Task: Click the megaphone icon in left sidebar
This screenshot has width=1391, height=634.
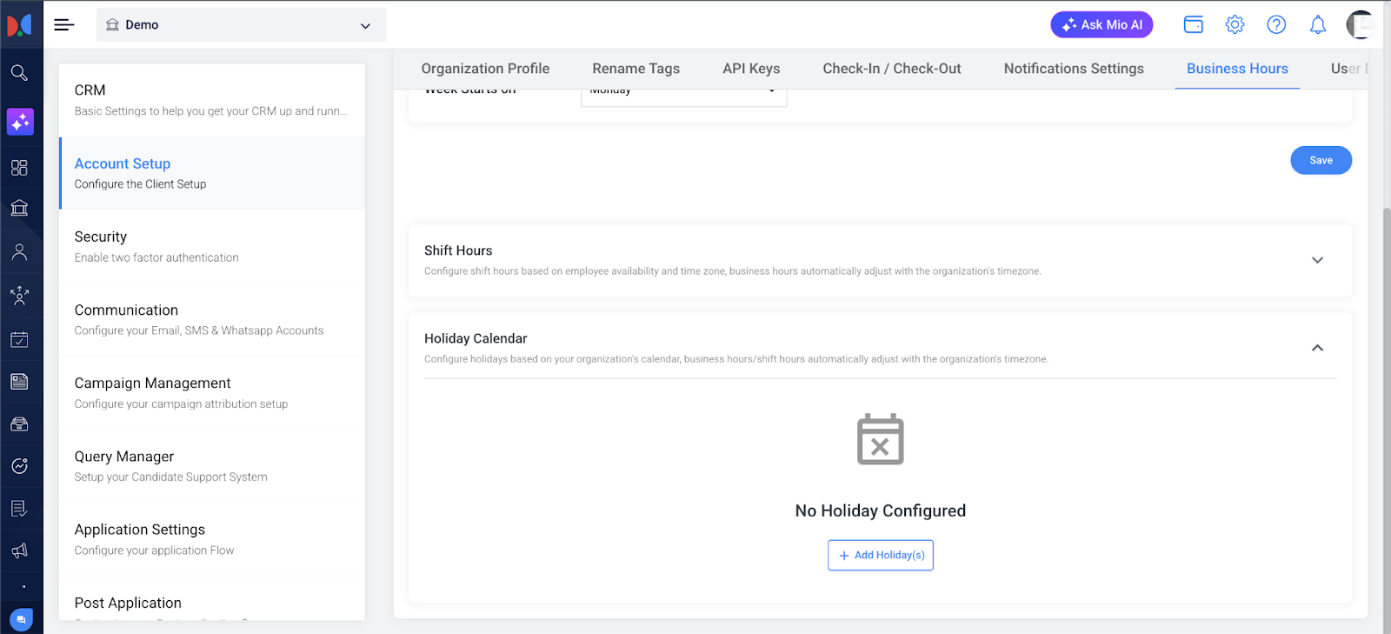Action: coord(19,551)
